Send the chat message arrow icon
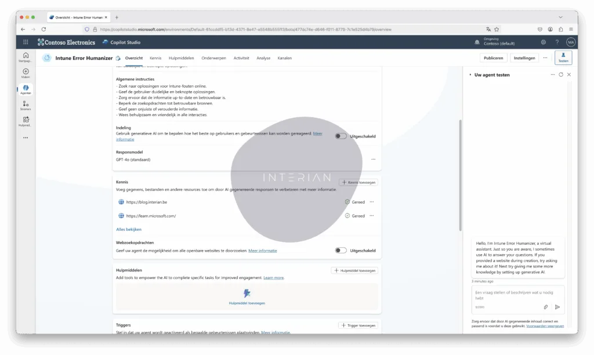 (x=557, y=307)
